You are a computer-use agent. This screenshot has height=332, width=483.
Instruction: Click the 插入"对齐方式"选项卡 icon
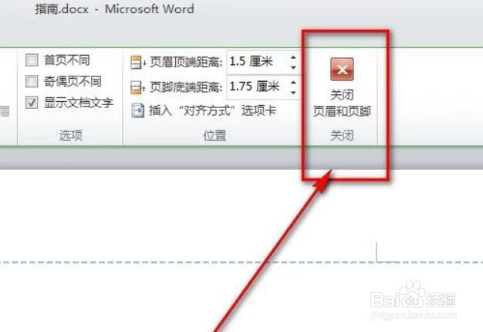[x=137, y=110]
